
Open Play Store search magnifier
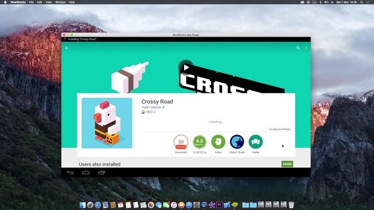click(298, 48)
